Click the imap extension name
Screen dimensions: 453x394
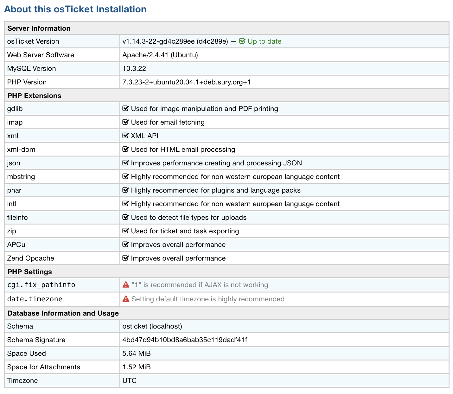pos(15,122)
